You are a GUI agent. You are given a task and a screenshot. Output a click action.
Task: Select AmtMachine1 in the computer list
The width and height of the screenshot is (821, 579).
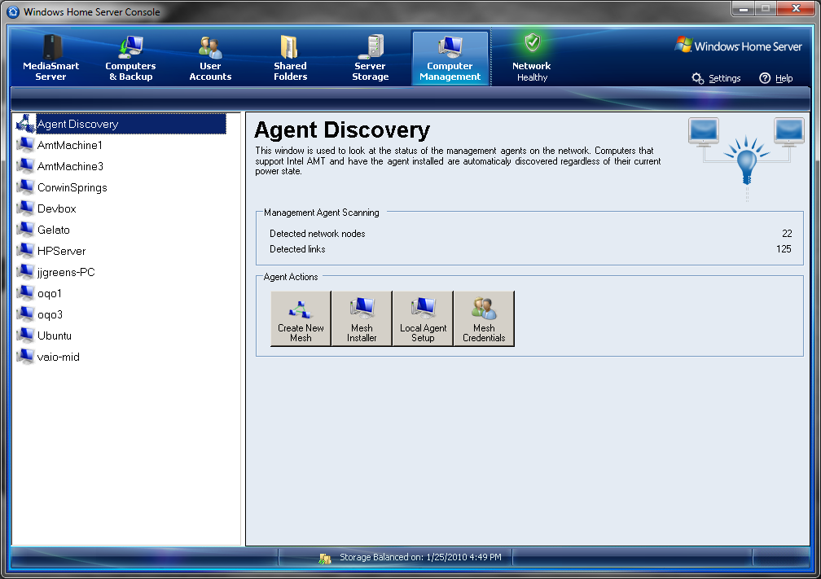click(x=70, y=145)
